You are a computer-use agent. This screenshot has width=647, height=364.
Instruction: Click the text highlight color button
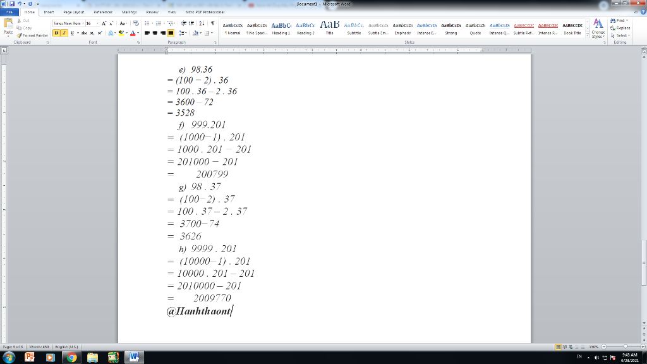click(121, 33)
